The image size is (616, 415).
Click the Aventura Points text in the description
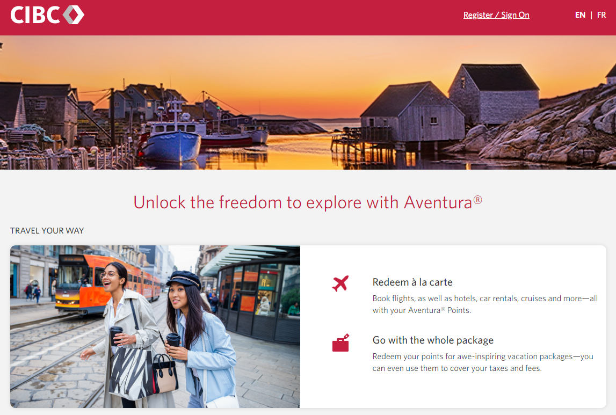pos(438,310)
